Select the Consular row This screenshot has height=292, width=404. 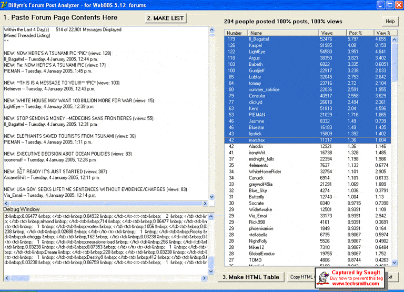coord(308,96)
